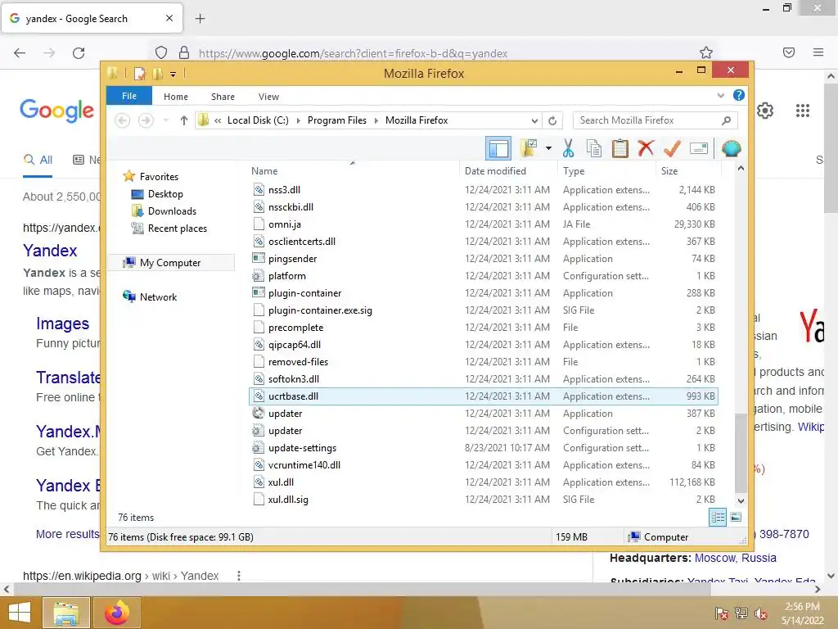Open Firefox hamburger menu
Image resolution: width=838 pixels, height=629 pixels.
(818, 52)
